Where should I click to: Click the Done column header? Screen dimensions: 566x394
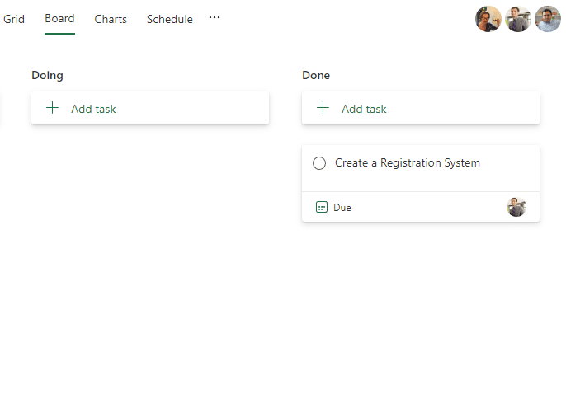point(316,75)
